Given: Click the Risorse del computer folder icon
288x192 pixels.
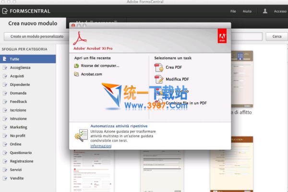Looking at the screenshot, I should (76, 66).
